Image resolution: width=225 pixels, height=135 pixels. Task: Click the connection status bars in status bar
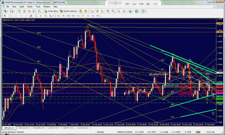198,132
